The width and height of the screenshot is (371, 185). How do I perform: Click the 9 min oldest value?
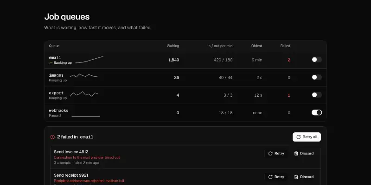[x=257, y=60]
